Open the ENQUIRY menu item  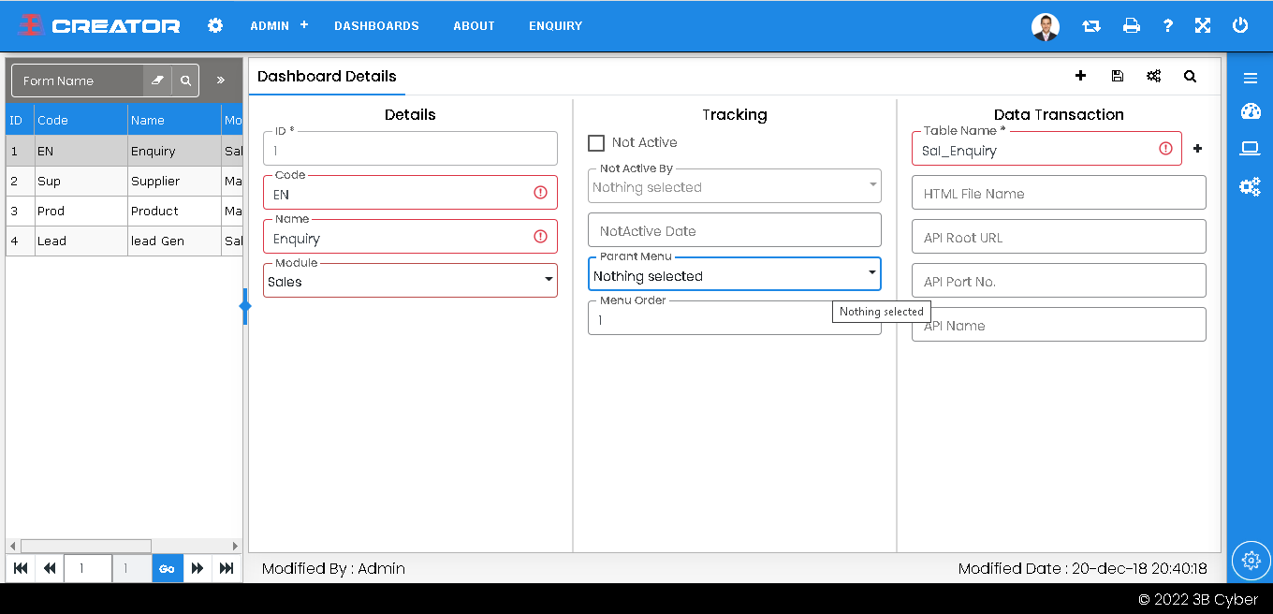click(x=555, y=26)
